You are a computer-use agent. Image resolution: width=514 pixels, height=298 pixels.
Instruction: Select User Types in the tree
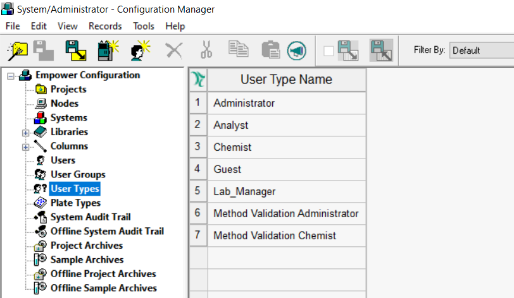(x=75, y=189)
